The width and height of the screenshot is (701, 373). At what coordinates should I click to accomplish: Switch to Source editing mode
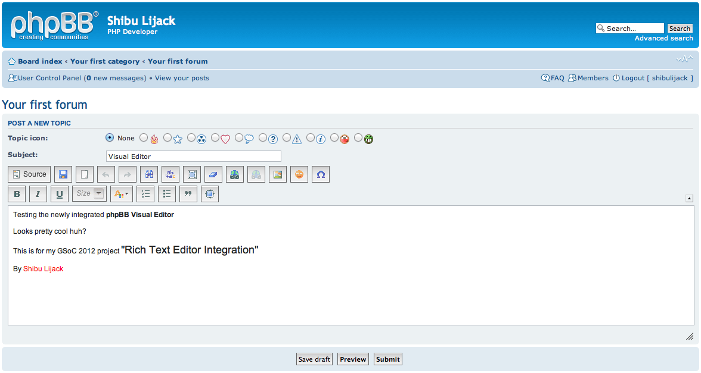point(29,174)
